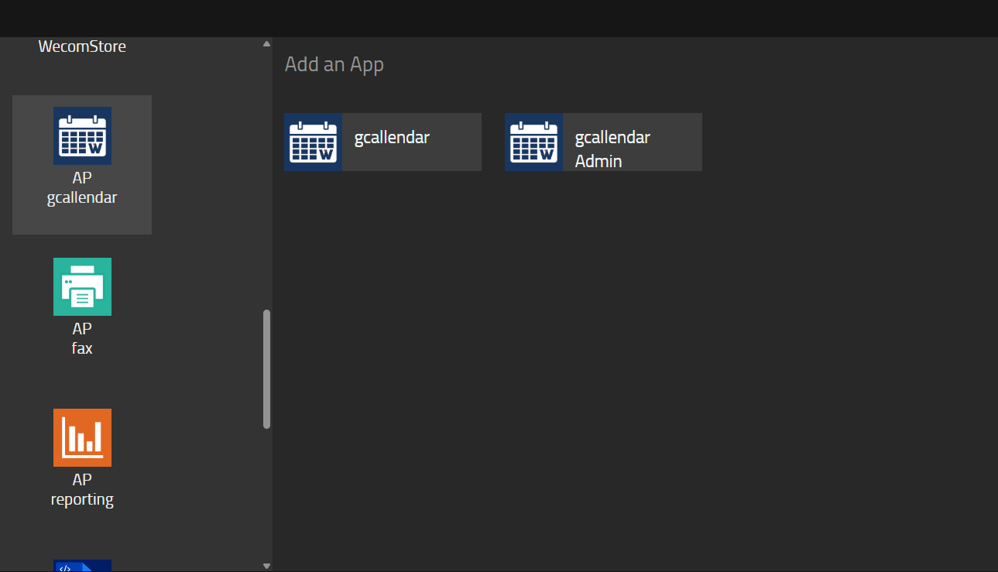Click scrollbar track above the thumb

pos(267,178)
